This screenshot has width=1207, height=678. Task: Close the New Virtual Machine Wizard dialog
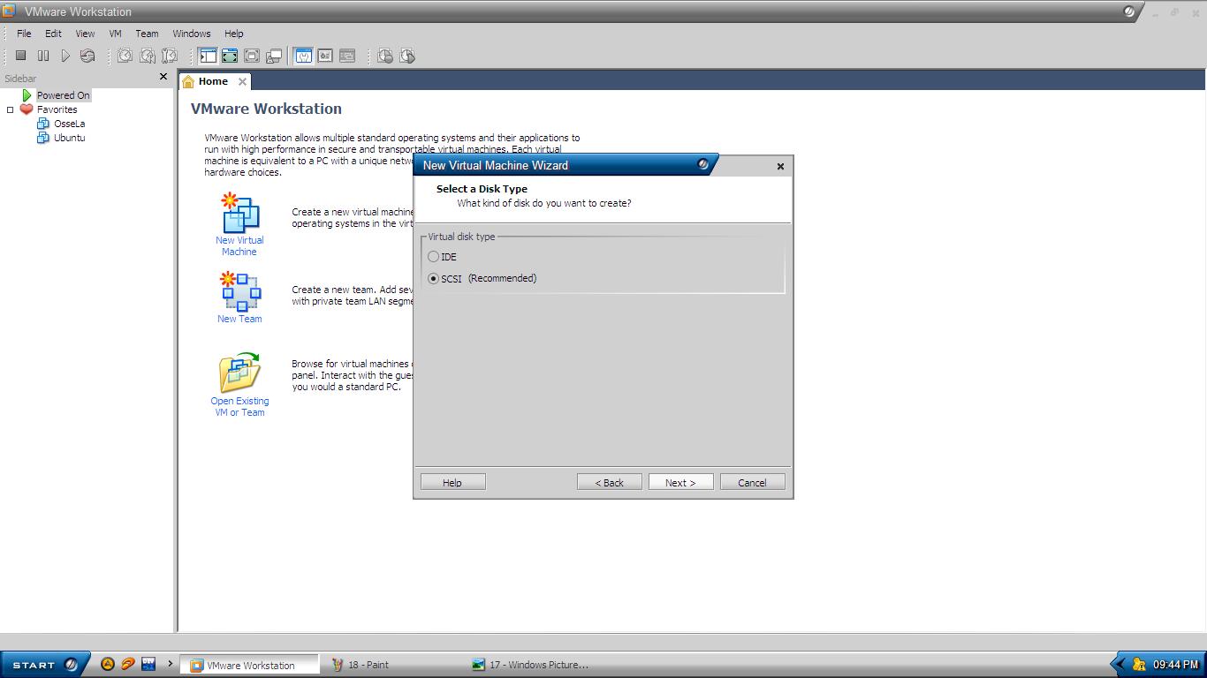click(x=780, y=166)
